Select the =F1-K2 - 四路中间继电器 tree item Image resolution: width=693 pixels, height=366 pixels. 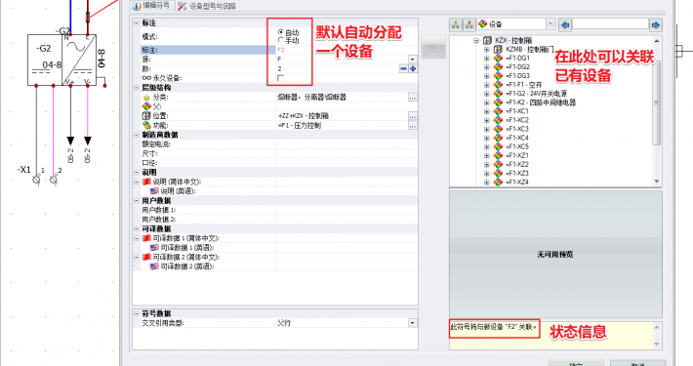tap(541, 102)
